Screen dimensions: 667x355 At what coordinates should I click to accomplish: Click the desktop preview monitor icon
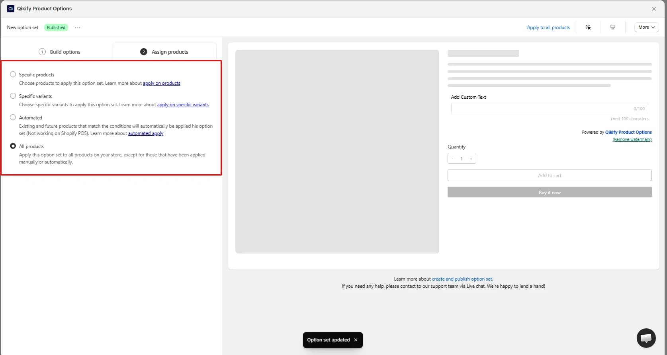click(613, 27)
